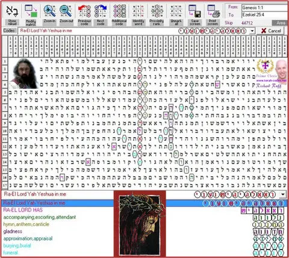Image resolution: width=289 pixels, height=258 pixels.
Task: Go to Next code icon
Action: [101, 11]
